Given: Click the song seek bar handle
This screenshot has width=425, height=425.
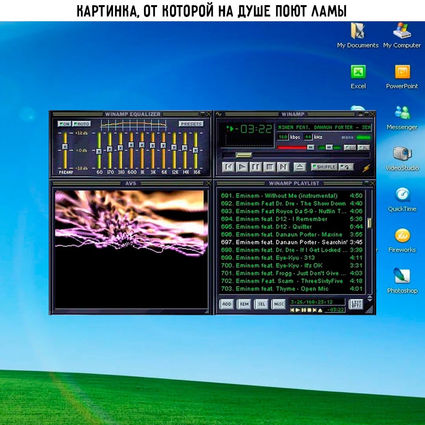Looking at the screenshot, I should (x=244, y=155).
